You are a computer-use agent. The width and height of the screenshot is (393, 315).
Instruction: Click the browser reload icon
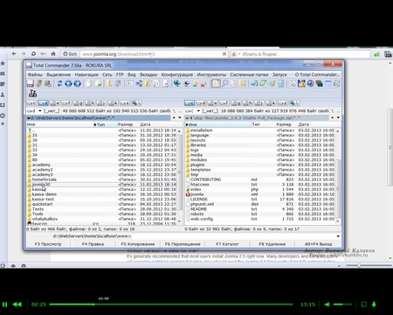point(33,53)
